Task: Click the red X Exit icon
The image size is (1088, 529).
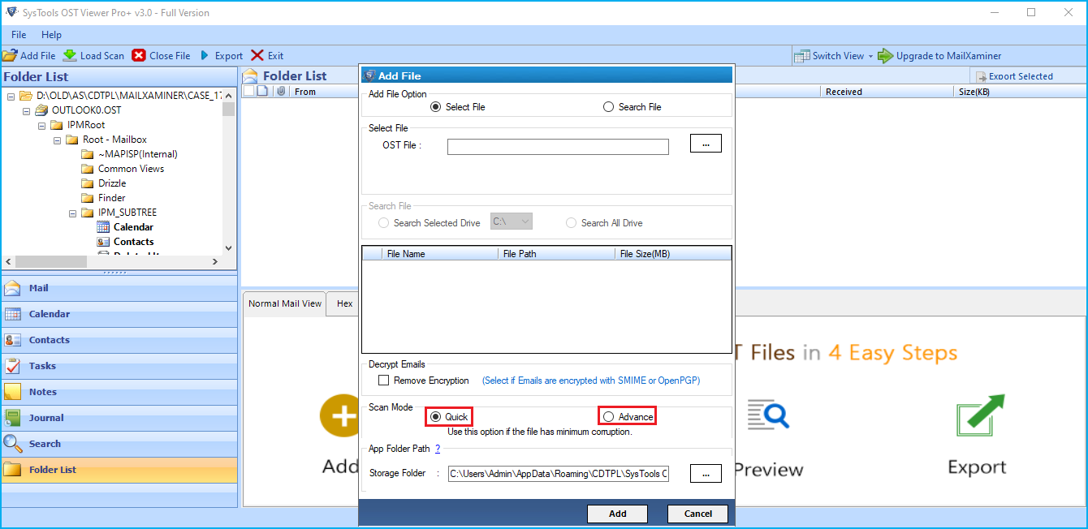Action: (x=257, y=56)
